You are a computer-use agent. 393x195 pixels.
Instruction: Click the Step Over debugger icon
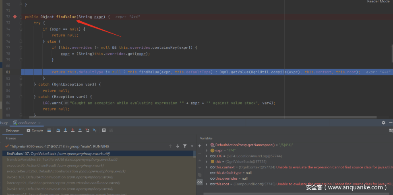click(58, 130)
